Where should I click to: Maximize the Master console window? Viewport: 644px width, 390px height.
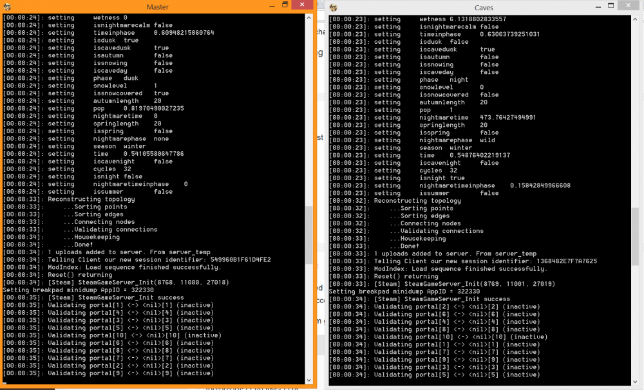[284, 5]
